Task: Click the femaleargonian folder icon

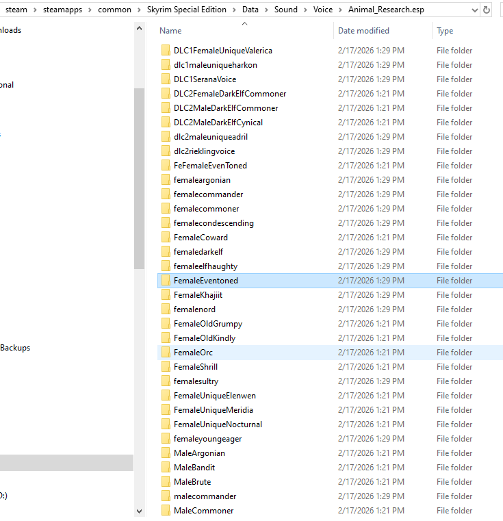Action: (166, 180)
